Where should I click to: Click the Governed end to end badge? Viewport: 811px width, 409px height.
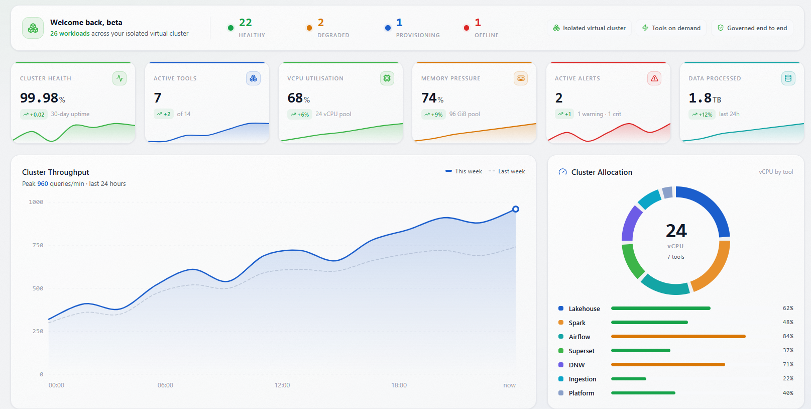click(x=752, y=28)
